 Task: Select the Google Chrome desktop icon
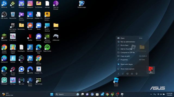click(x=4, y=49)
